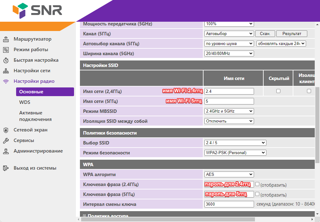This screenshot has width=320, height=222.
Task: Open the по уровню шума dropdown
Action: [229, 43]
